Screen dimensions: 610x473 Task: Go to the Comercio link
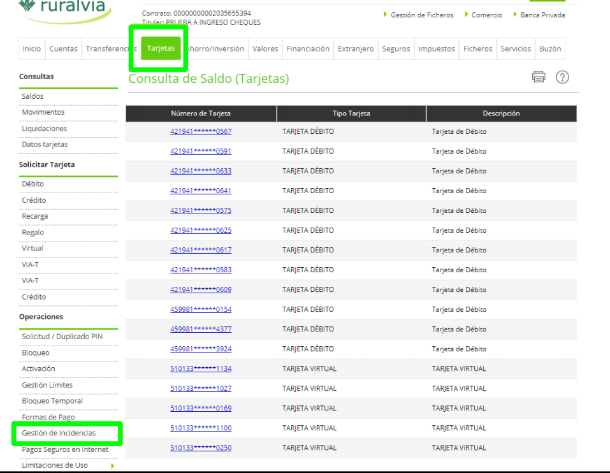486,15
